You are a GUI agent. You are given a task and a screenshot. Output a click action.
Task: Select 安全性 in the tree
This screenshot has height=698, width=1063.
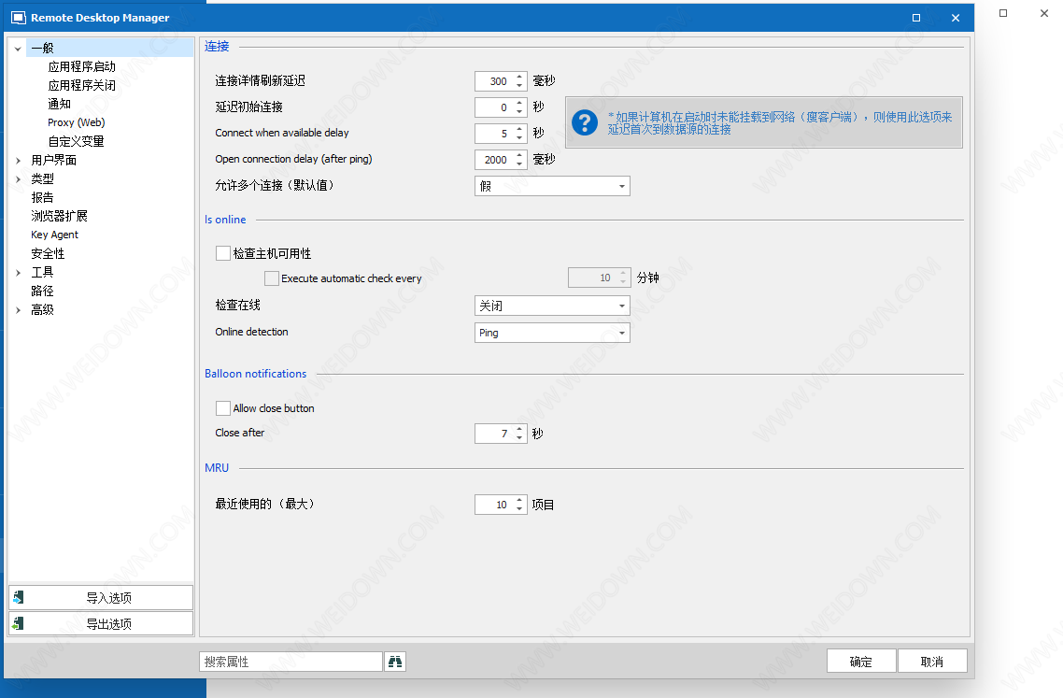48,253
